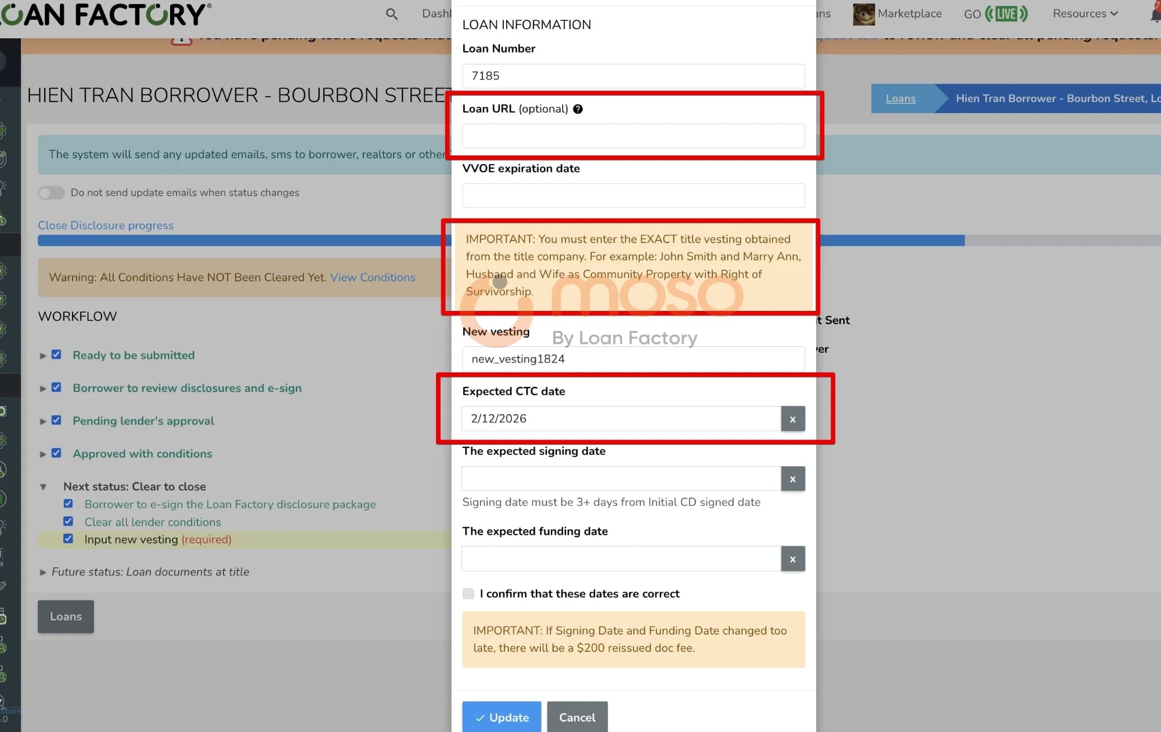Open the notifications bell icon
Screen dimensions: 1161x732
coord(1155,14)
